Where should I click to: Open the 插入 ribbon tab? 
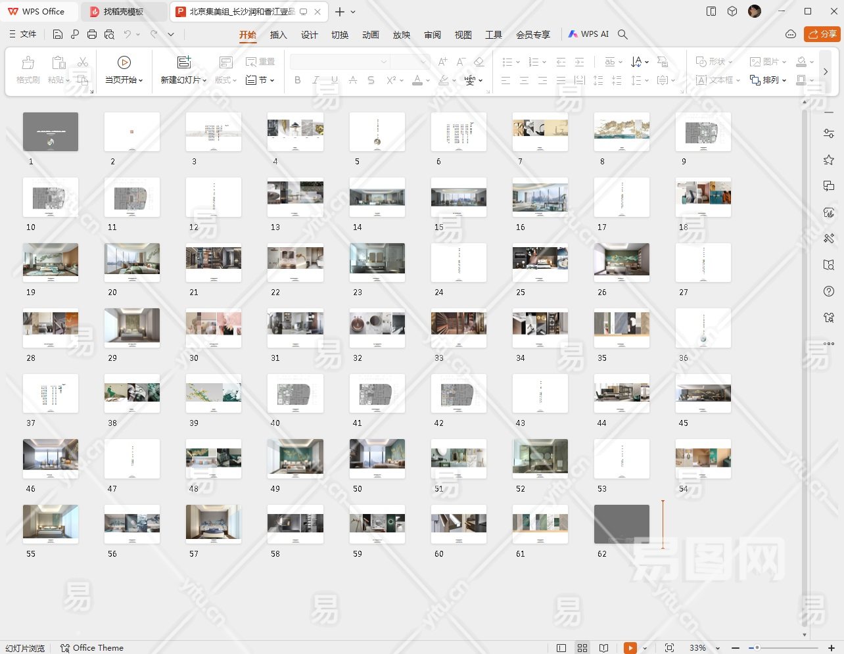(x=278, y=35)
